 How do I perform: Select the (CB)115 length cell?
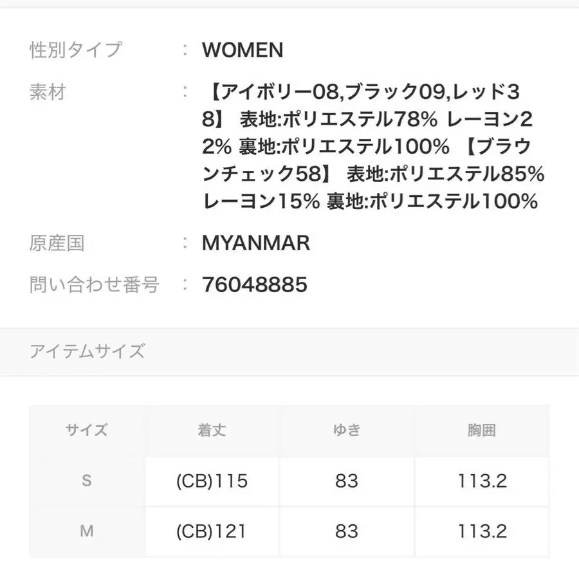[x=212, y=481]
